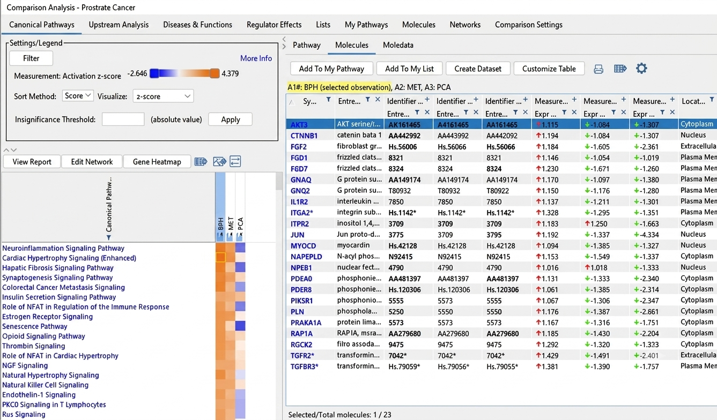This screenshot has height=420, width=717.
Task: Click the Senescence Pathway PCA heatmap cell
Action: [x=240, y=326]
